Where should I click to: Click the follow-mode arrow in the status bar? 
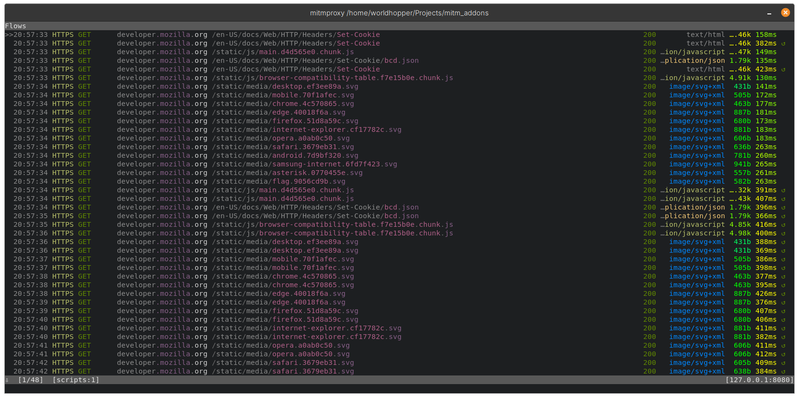(x=7, y=380)
